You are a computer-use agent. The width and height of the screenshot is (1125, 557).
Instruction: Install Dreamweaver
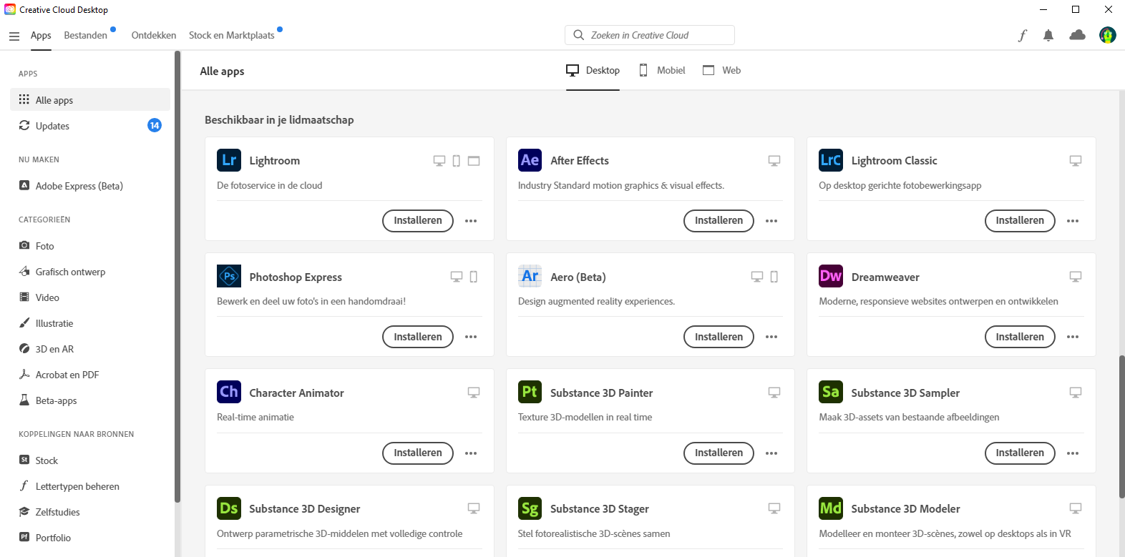tap(1020, 337)
